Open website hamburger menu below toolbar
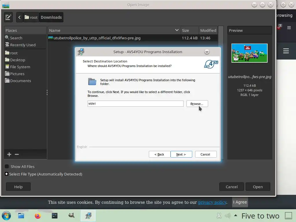This screenshot has height=222, width=296. point(286,51)
